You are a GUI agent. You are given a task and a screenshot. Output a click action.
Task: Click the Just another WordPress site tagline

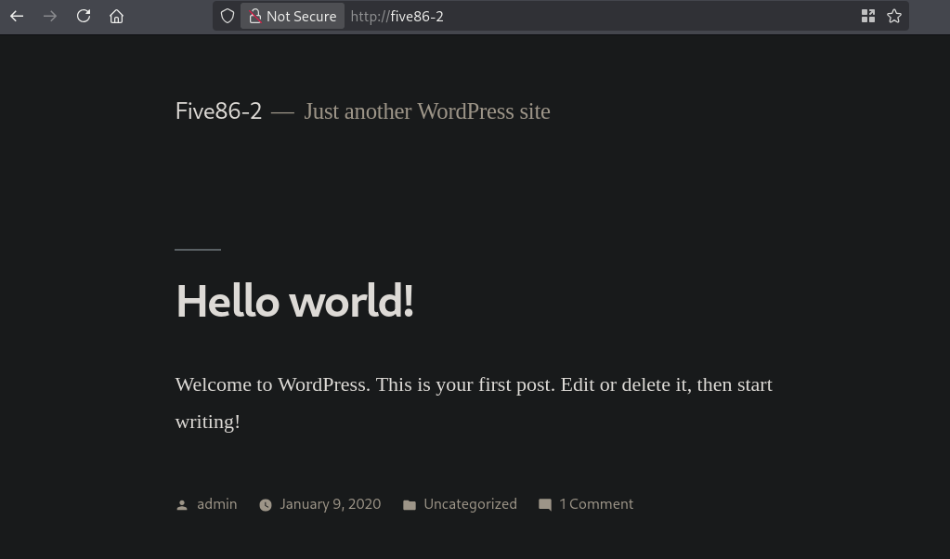(427, 111)
